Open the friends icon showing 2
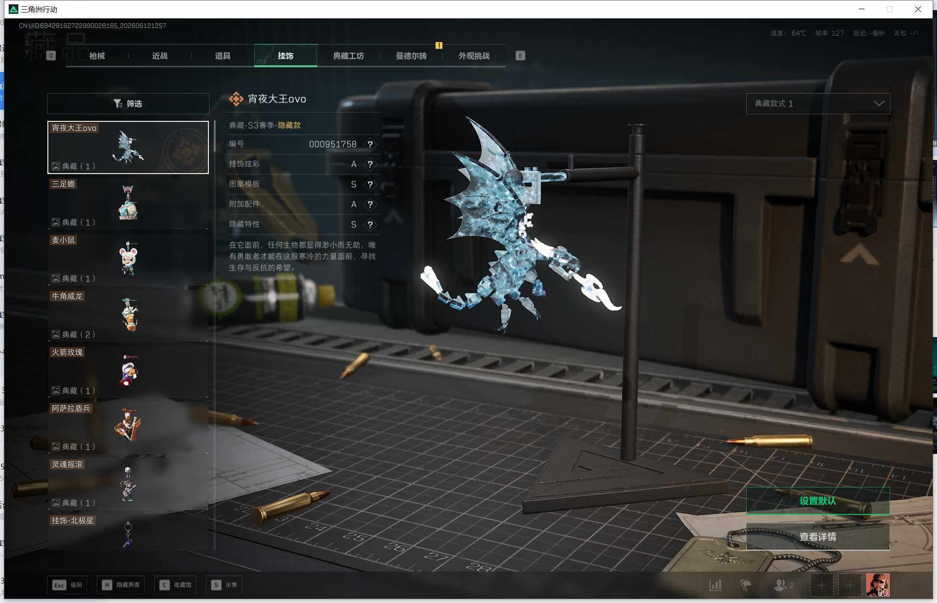This screenshot has height=603, width=937. [784, 585]
